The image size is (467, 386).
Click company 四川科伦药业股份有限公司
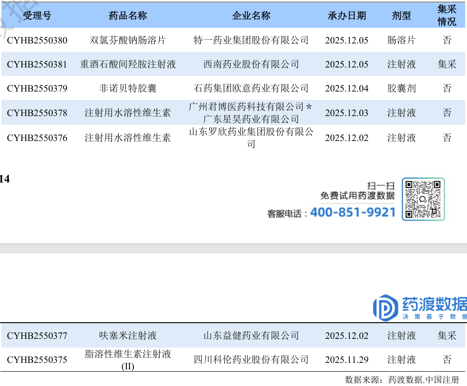pos(251,360)
